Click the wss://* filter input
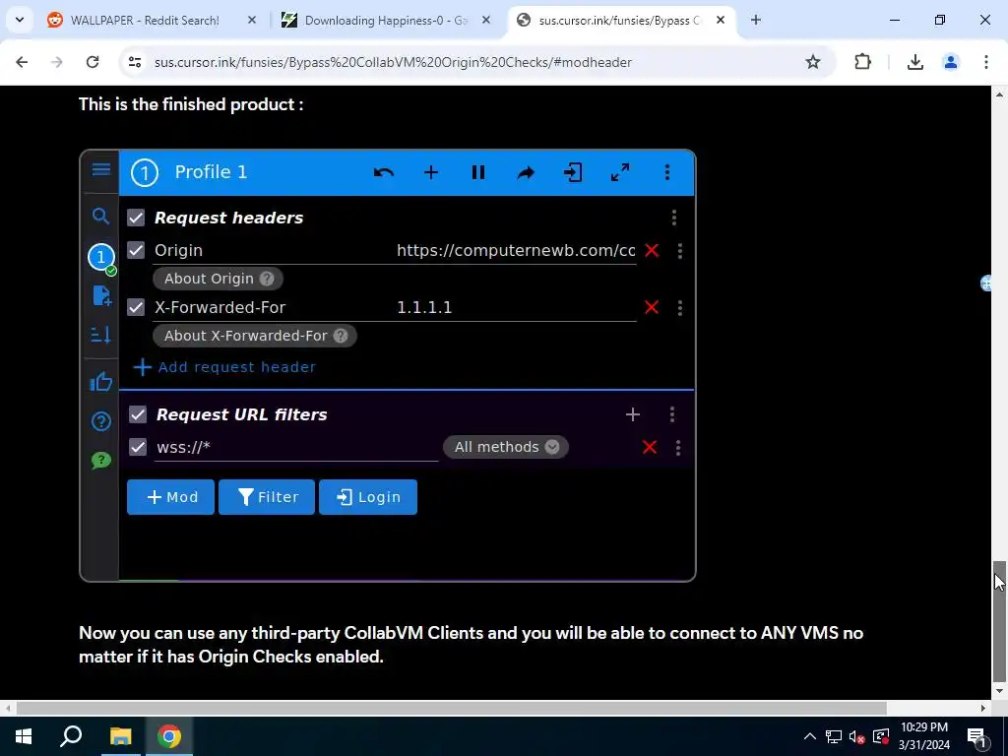1008x756 pixels. (296, 448)
